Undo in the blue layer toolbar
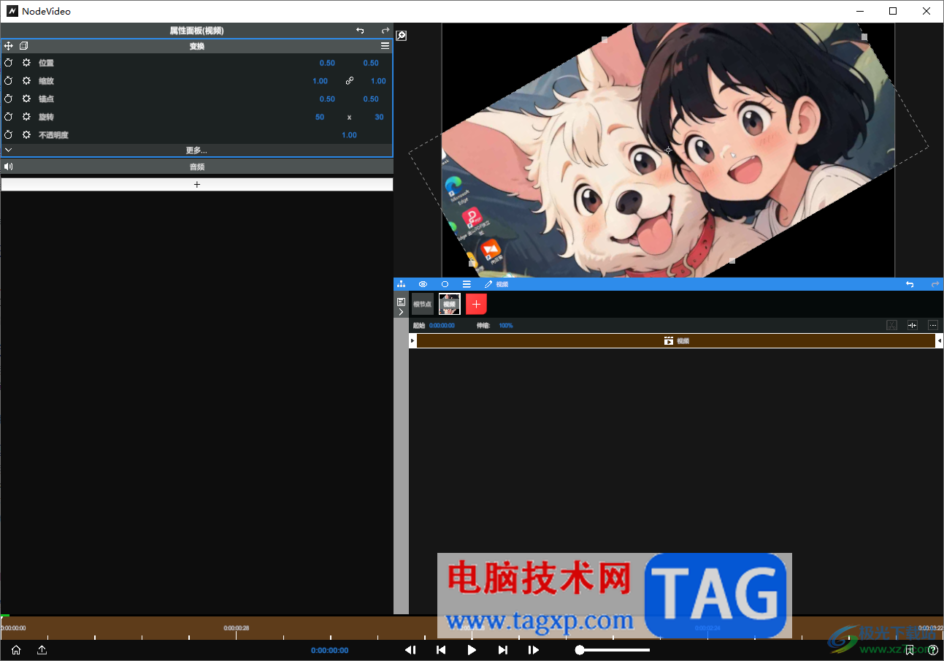 pyautogui.click(x=910, y=284)
